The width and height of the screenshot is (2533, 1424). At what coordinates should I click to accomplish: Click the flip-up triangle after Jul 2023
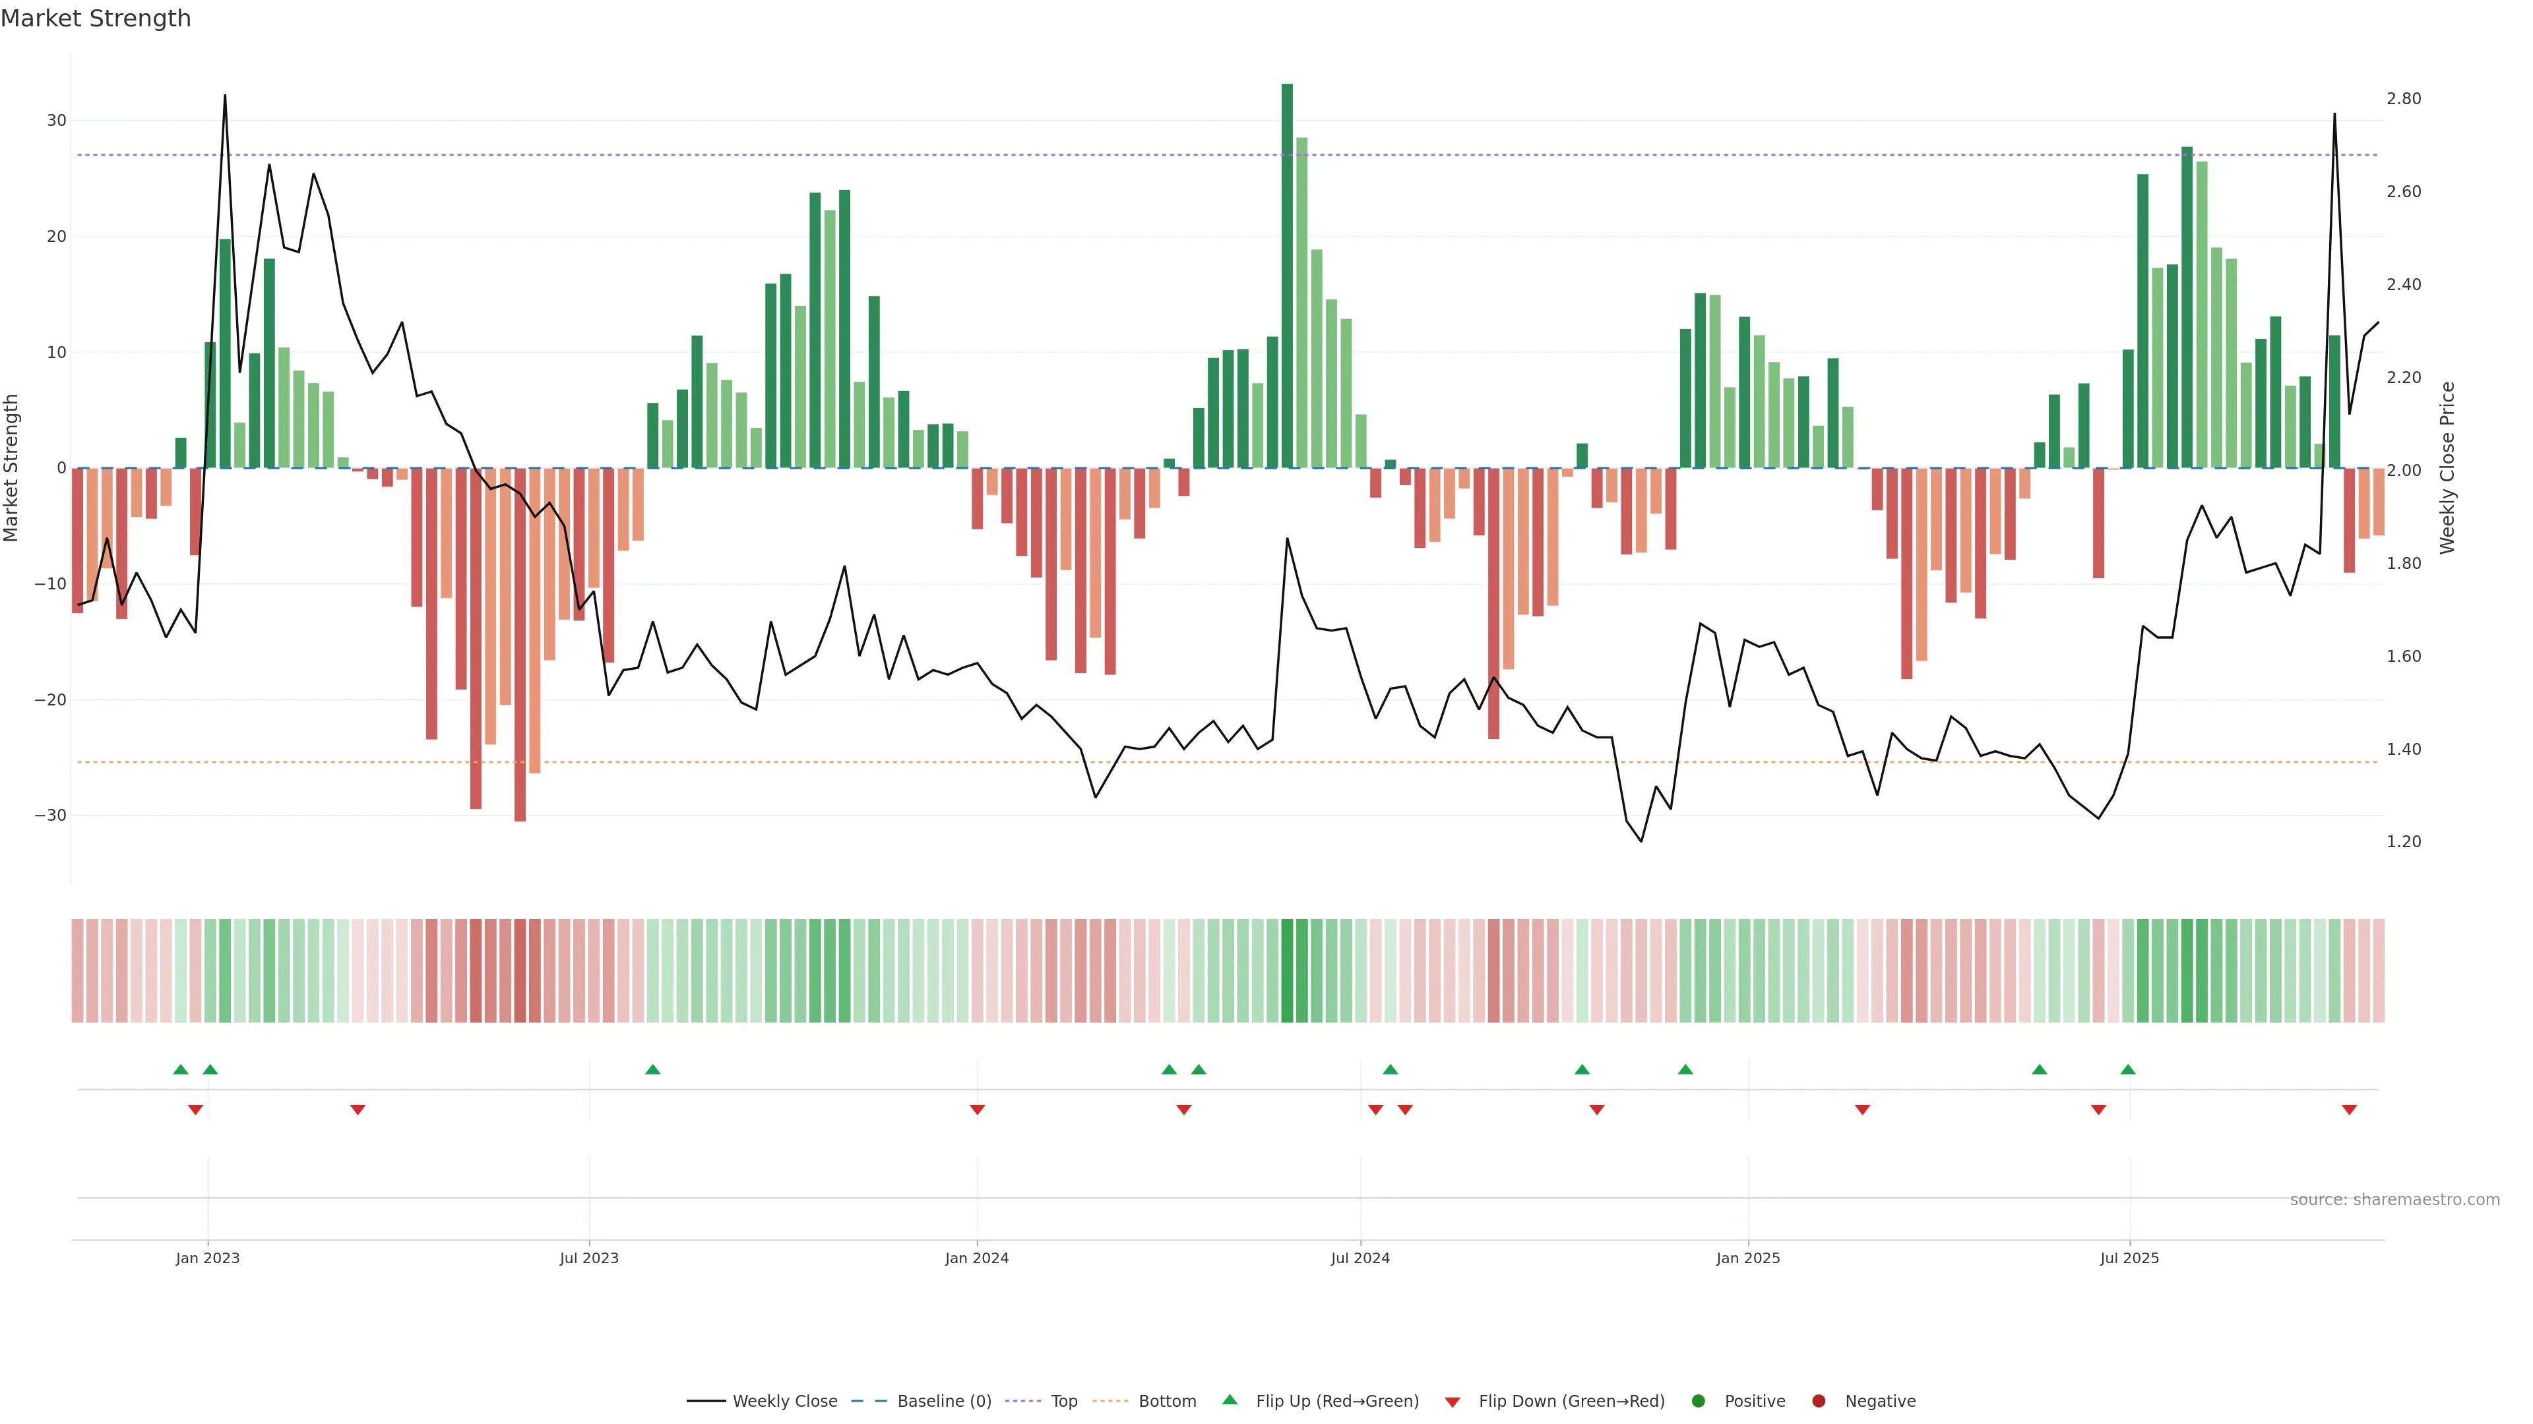click(x=653, y=1069)
